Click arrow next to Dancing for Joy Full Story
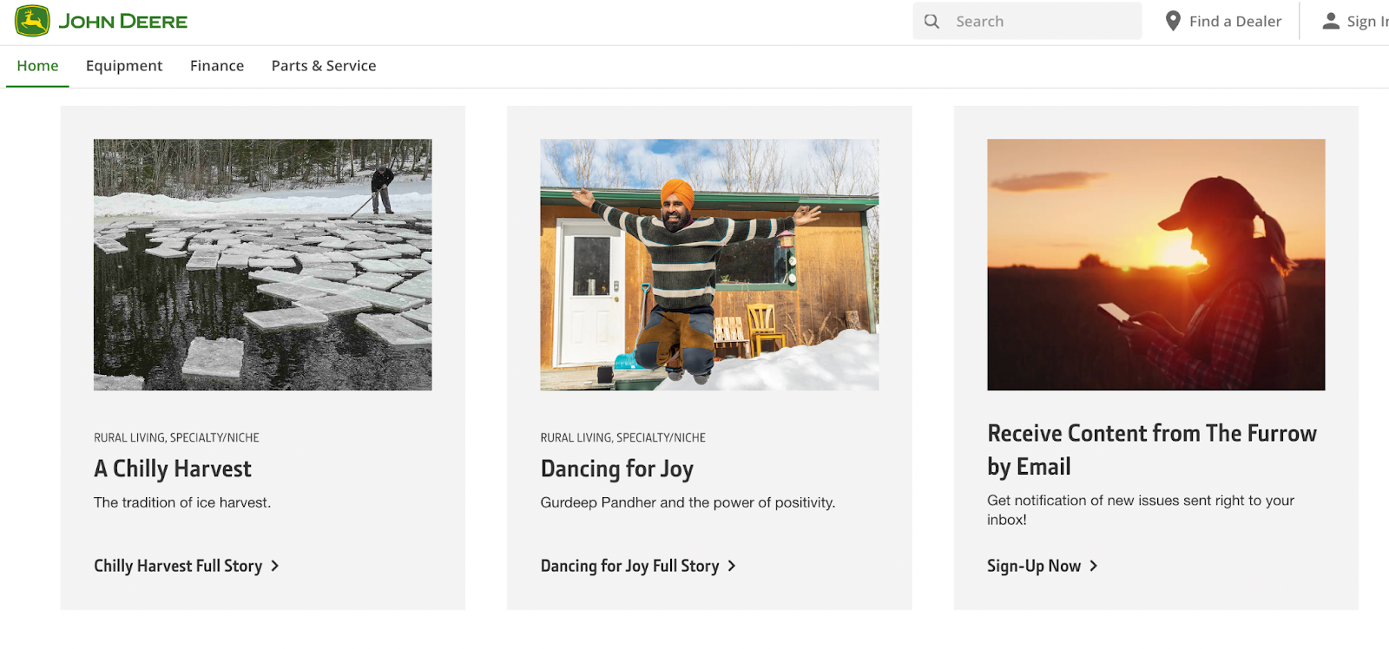This screenshot has height=649, width=1389. (732, 566)
